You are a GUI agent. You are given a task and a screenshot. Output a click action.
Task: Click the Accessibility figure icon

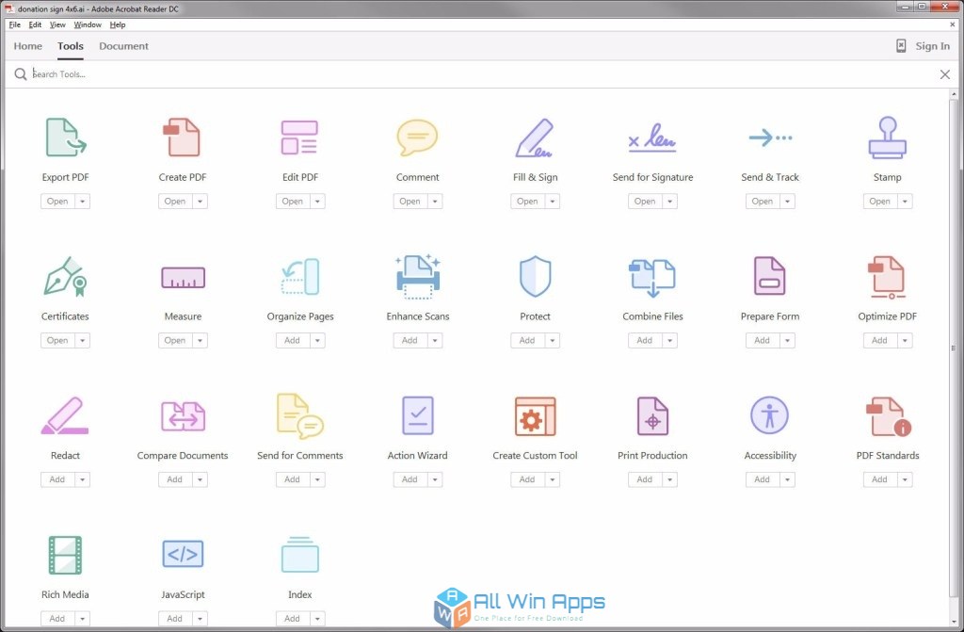coord(770,415)
